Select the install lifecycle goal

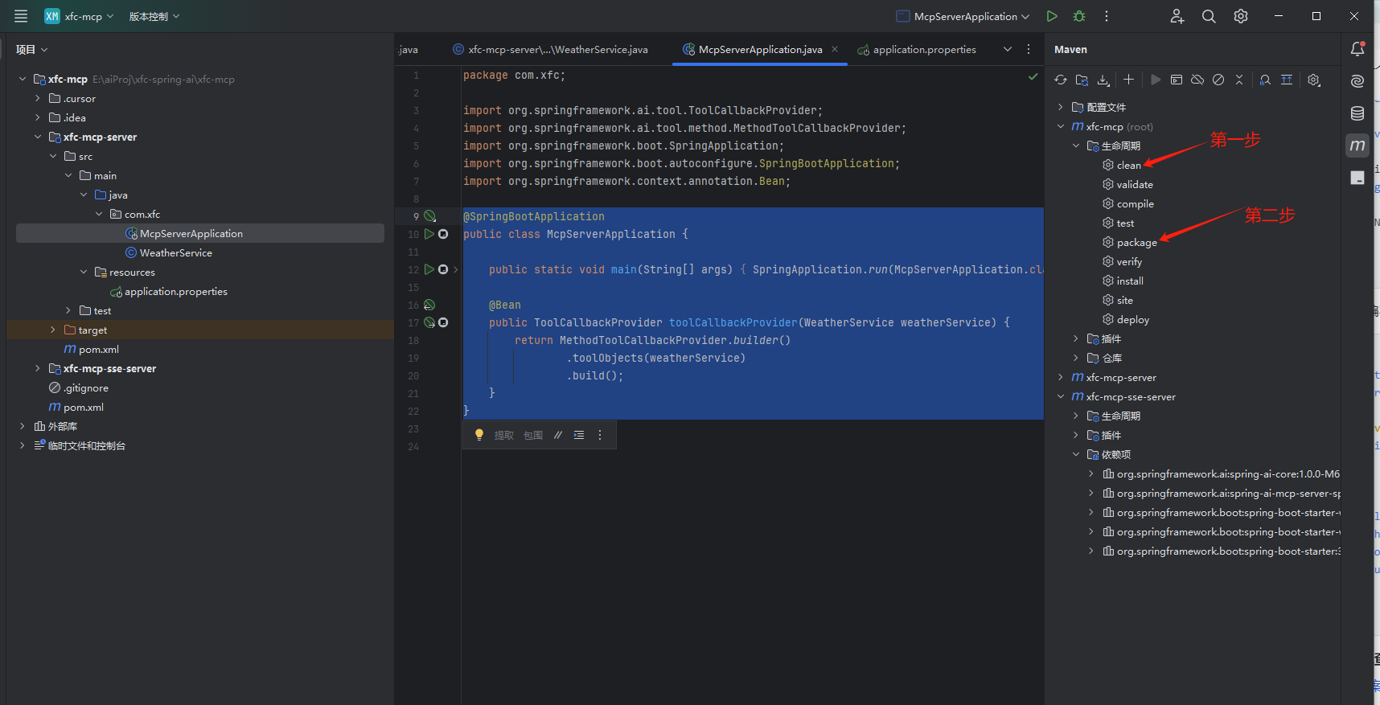pos(1129,281)
